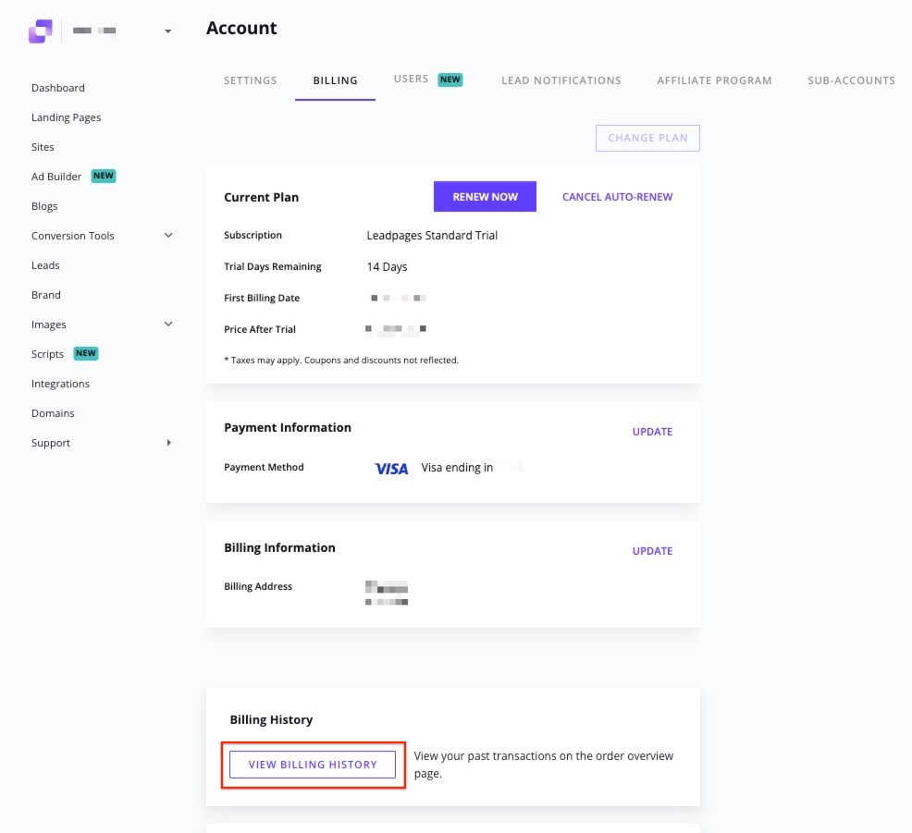The width and height of the screenshot is (912, 833).
Task: Open the account switcher dropdown
Action: click(167, 31)
